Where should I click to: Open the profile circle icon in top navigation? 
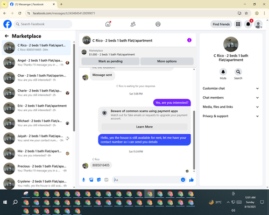pos(158,24)
